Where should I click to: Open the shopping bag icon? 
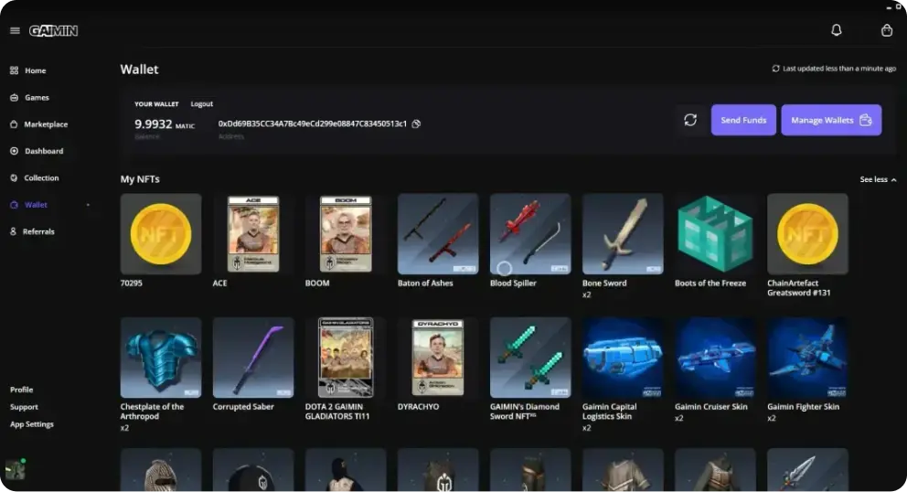887,30
